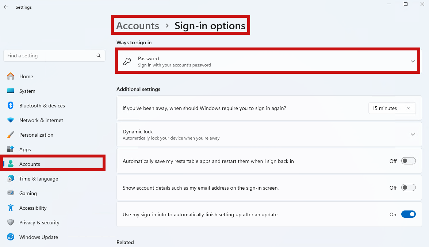Open Gaming settings
The image size is (429, 247).
[28, 193]
